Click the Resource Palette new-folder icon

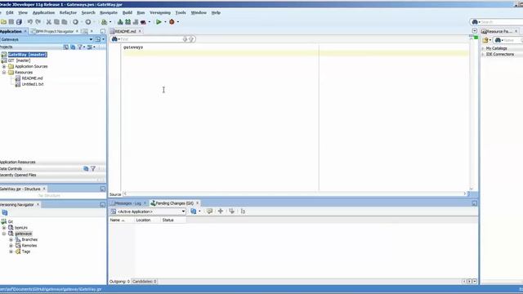click(x=485, y=40)
